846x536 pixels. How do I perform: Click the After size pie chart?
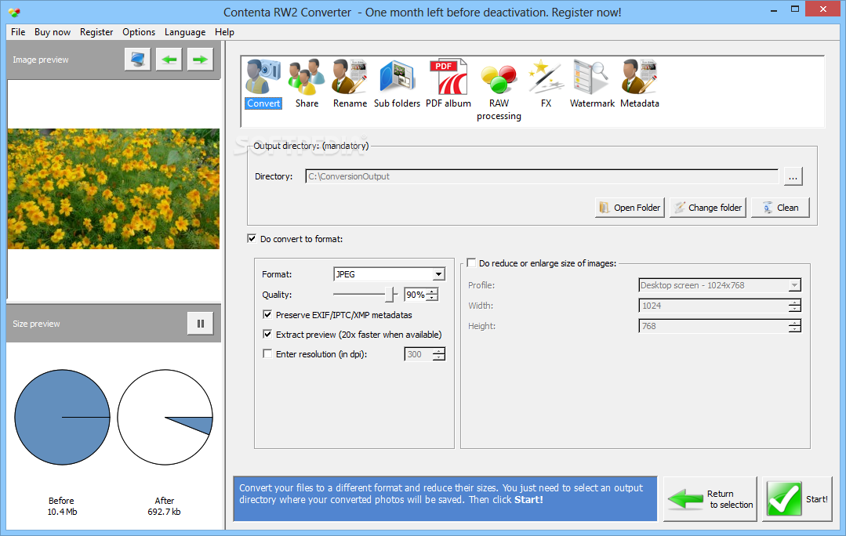coord(165,418)
